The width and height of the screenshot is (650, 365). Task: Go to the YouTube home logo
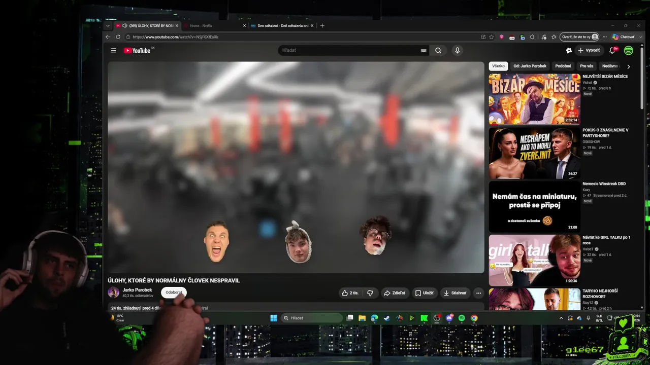point(137,51)
